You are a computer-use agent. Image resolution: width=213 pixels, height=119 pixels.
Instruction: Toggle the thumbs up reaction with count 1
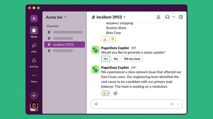[x=105, y=93]
